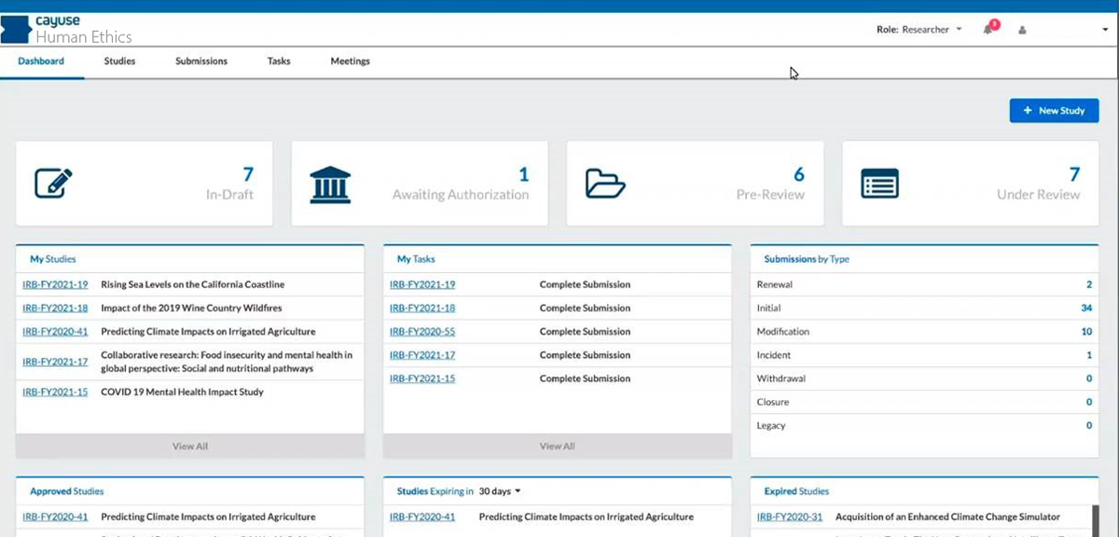Click View All under My Tasks

pyautogui.click(x=557, y=447)
